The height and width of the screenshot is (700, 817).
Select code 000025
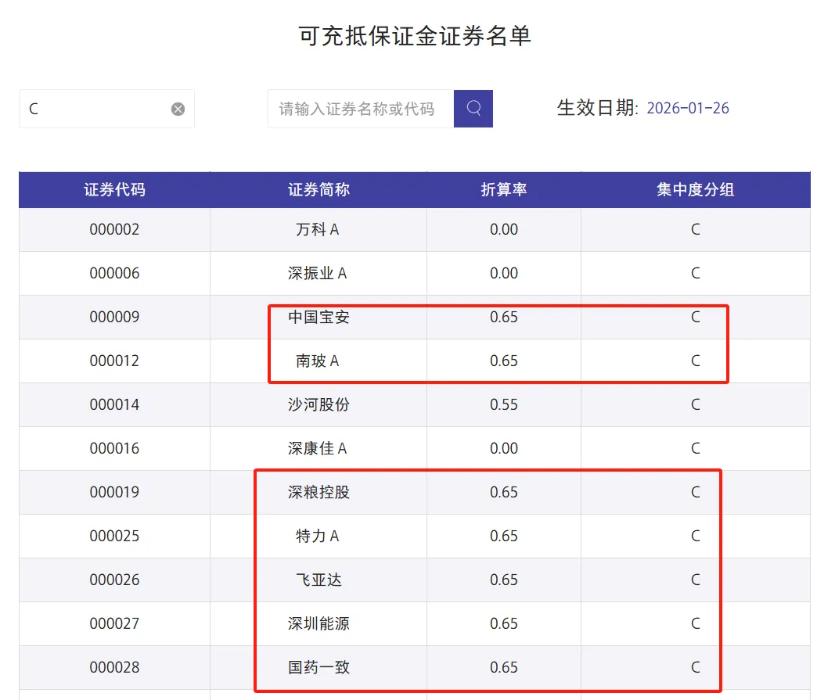[x=114, y=536]
